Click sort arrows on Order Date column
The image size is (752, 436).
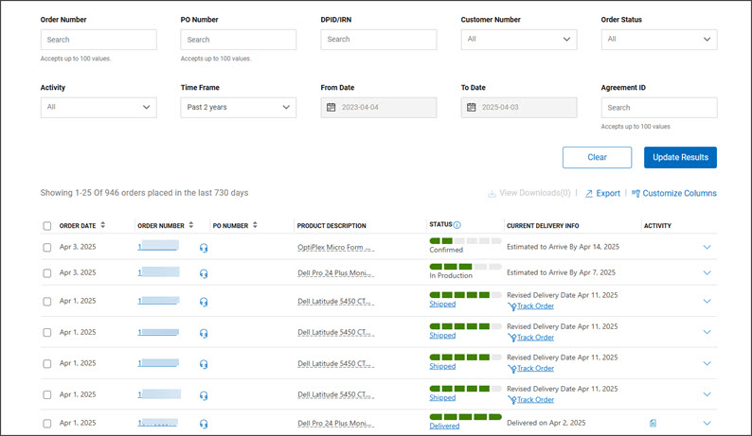[102, 225]
